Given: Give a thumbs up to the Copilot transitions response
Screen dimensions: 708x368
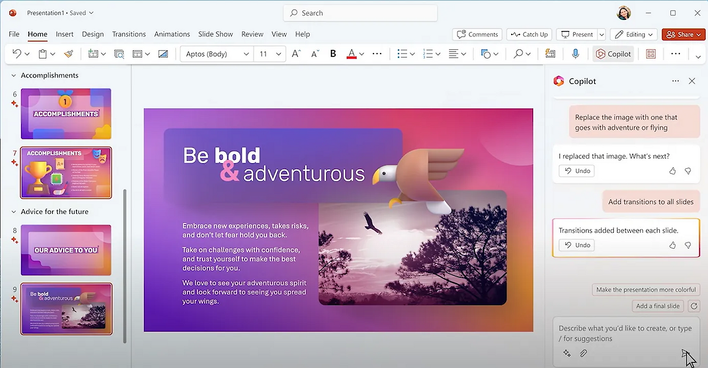Looking at the screenshot, I should [672, 245].
